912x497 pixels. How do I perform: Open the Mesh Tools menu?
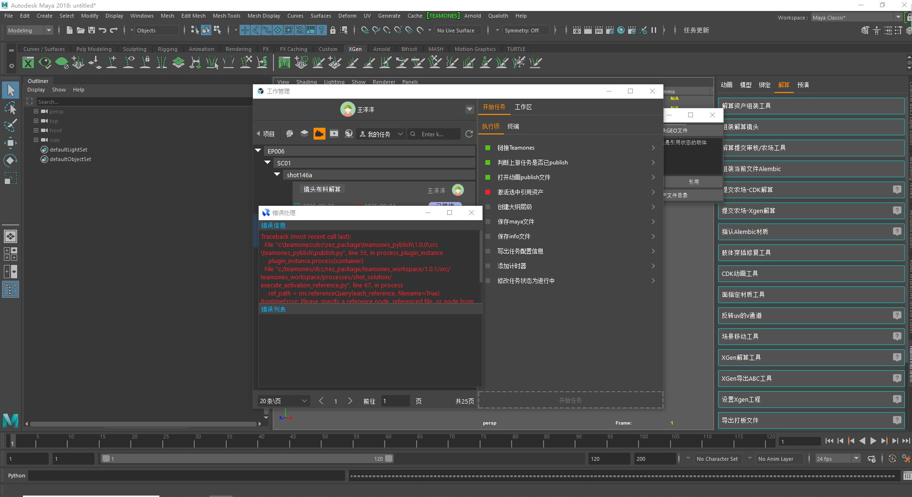[226, 16]
